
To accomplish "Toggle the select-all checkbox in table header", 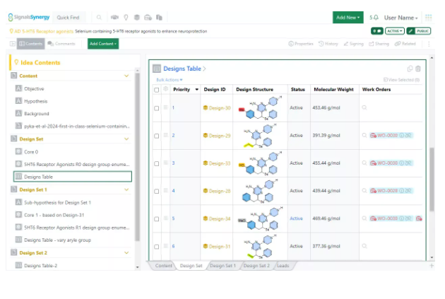I will 157,90.
